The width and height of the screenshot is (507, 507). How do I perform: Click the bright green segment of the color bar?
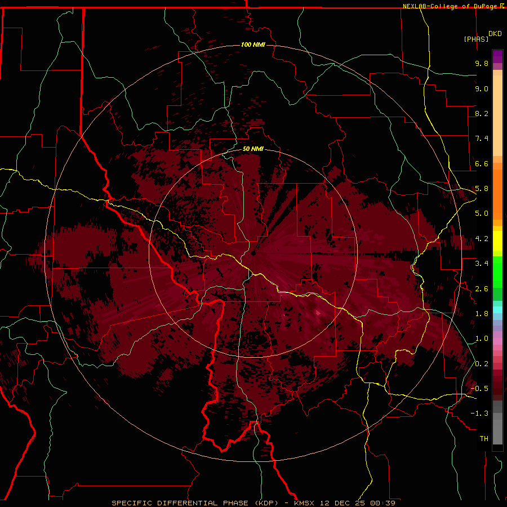pos(497,272)
